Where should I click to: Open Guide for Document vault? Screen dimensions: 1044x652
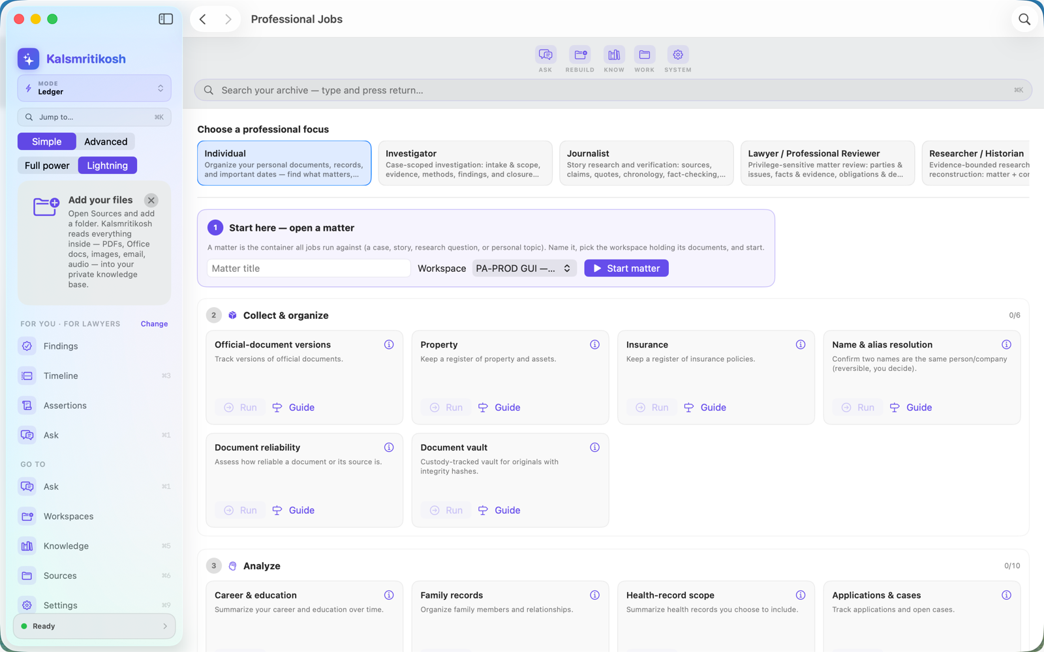(499, 511)
